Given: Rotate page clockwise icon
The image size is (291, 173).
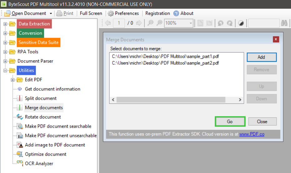Looking at the screenshot, I should coord(230,23).
